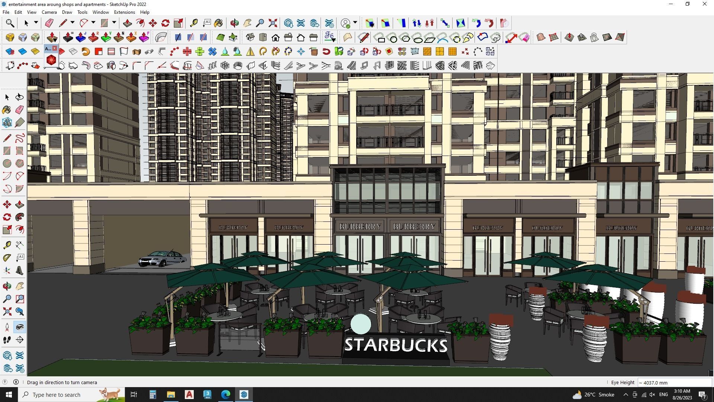Open File Explorer from the taskbar
The width and height of the screenshot is (714, 402).
pos(171,395)
